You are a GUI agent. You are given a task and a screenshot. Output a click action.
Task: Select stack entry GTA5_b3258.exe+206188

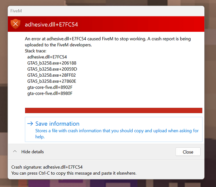click(52, 63)
